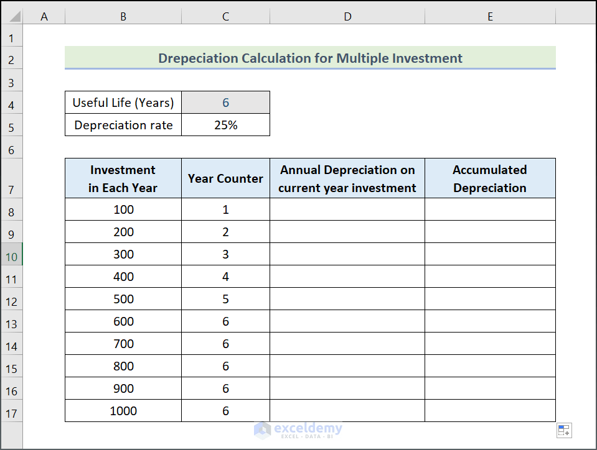
Task: Click the Useful Life value cell showing 6
Action: [225, 102]
